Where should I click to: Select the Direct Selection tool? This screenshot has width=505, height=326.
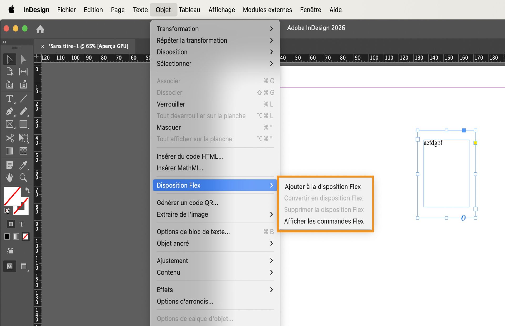(23, 59)
